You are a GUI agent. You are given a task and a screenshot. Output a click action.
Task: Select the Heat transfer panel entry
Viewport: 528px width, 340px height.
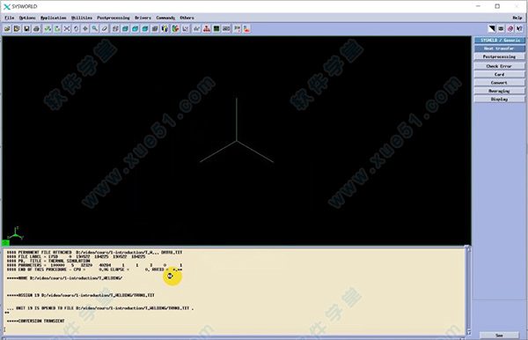[499, 48]
